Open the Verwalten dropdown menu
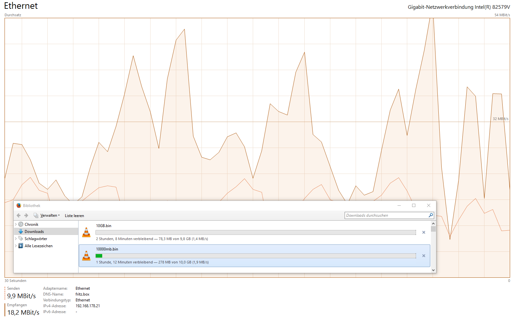The height and width of the screenshot is (328, 514). click(x=50, y=215)
